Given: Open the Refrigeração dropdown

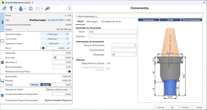Looking at the screenshot, I should point(124,54).
